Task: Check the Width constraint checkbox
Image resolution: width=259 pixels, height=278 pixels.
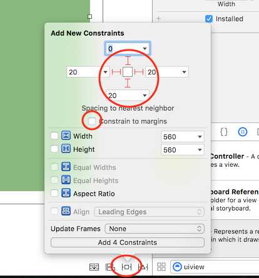Action: 54,136
